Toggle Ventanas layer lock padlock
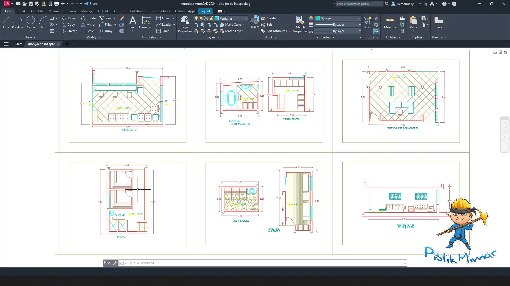This screenshot has height=286, width=510. (x=211, y=18)
